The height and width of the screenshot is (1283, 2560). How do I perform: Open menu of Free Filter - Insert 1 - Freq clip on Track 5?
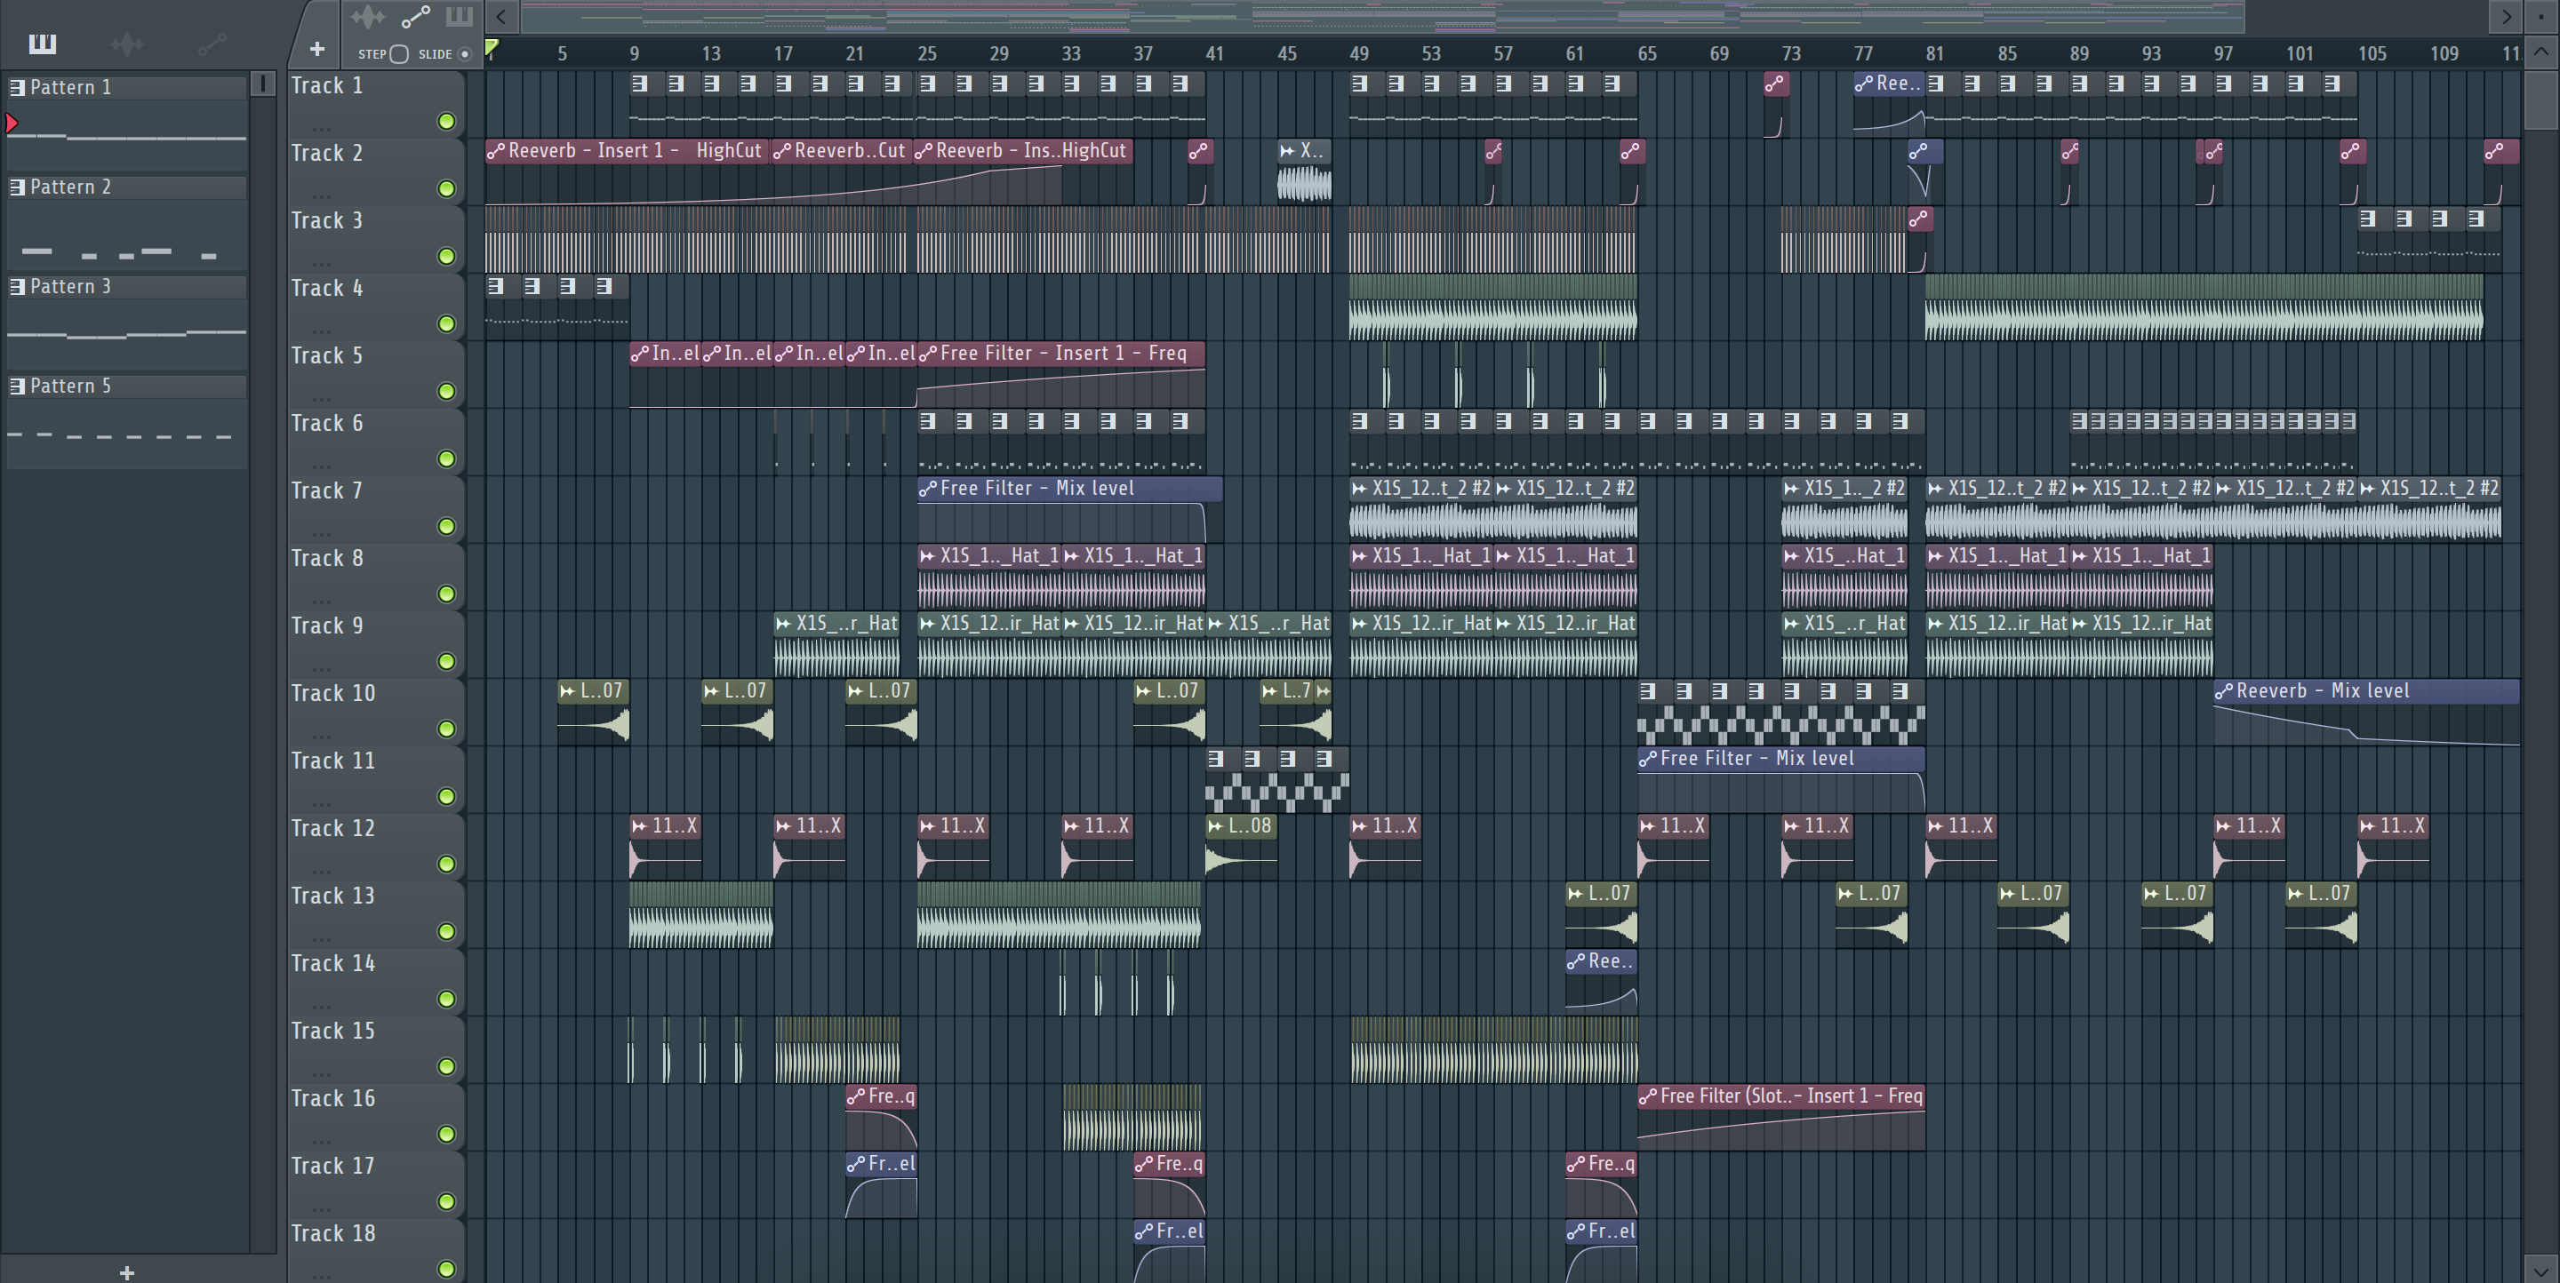(928, 354)
